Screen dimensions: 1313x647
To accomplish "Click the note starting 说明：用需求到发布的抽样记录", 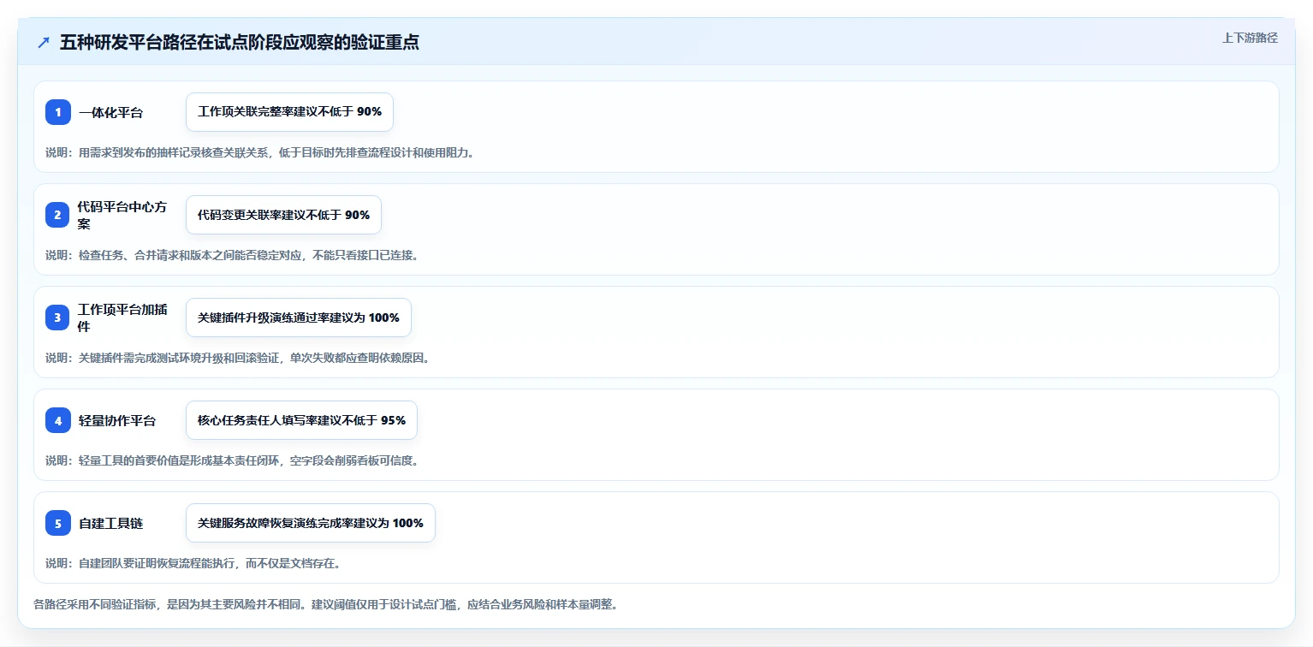I will [260, 152].
